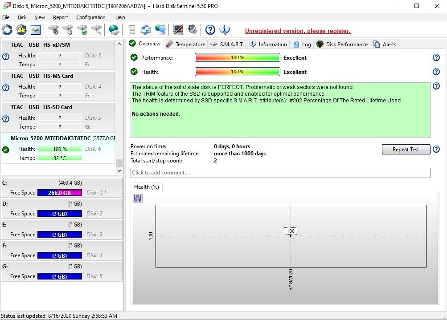Click the globe online toolbar icon
The width and height of the screenshot is (447, 320).
click(113, 30)
